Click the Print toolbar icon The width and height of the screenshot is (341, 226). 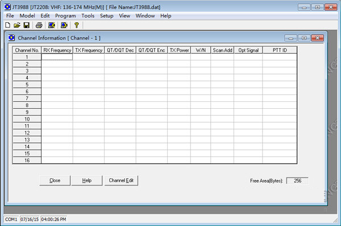pos(39,25)
